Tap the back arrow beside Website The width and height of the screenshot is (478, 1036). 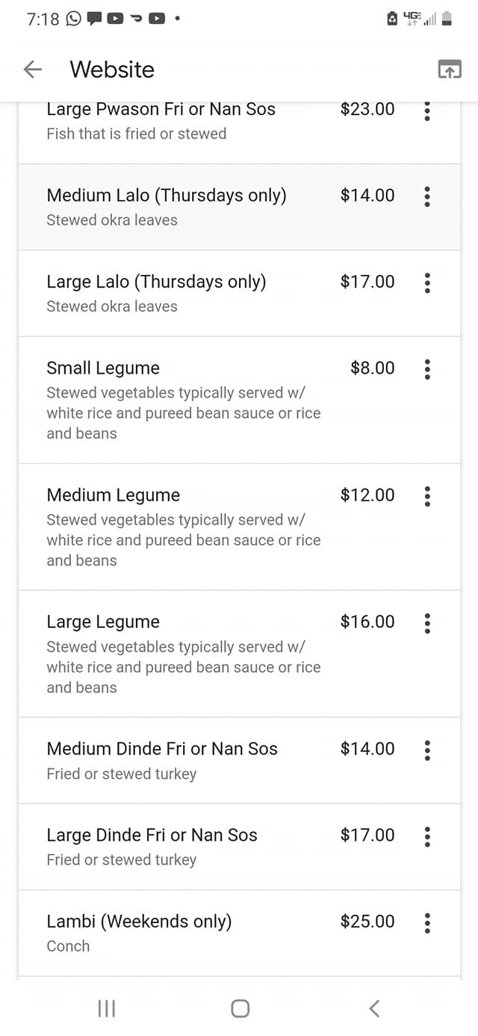[33, 70]
